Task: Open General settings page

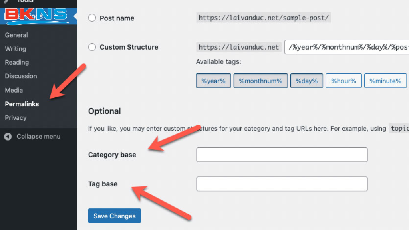Action: [16, 35]
